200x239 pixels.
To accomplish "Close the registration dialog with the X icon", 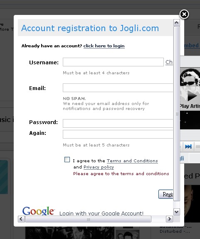I will (x=184, y=15).
